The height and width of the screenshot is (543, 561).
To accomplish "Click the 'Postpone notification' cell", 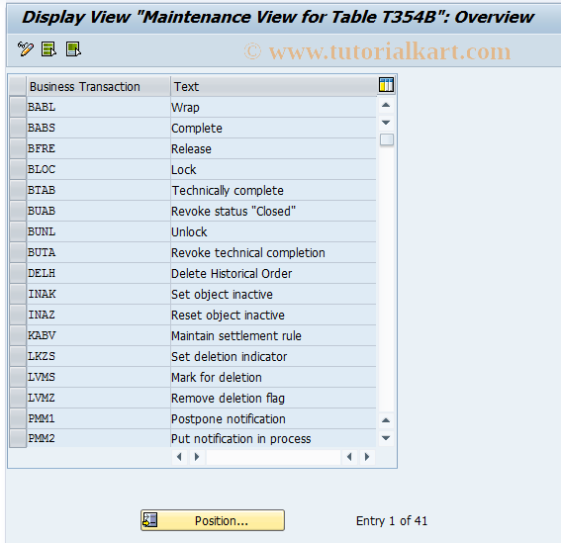I will click(x=274, y=418).
